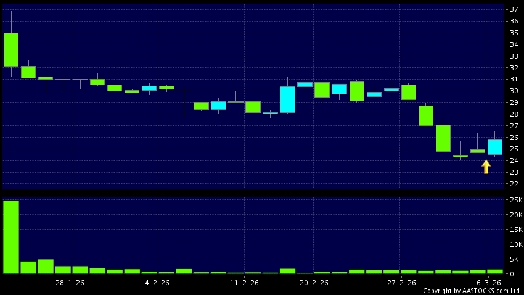The image size is (524, 295).
Task: Click the tallest green volume bar
Action: point(11,236)
